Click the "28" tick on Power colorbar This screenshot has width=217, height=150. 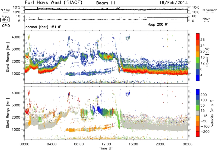point(202,40)
